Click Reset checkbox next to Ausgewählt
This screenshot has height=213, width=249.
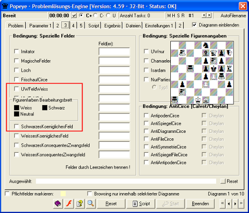click(223, 181)
